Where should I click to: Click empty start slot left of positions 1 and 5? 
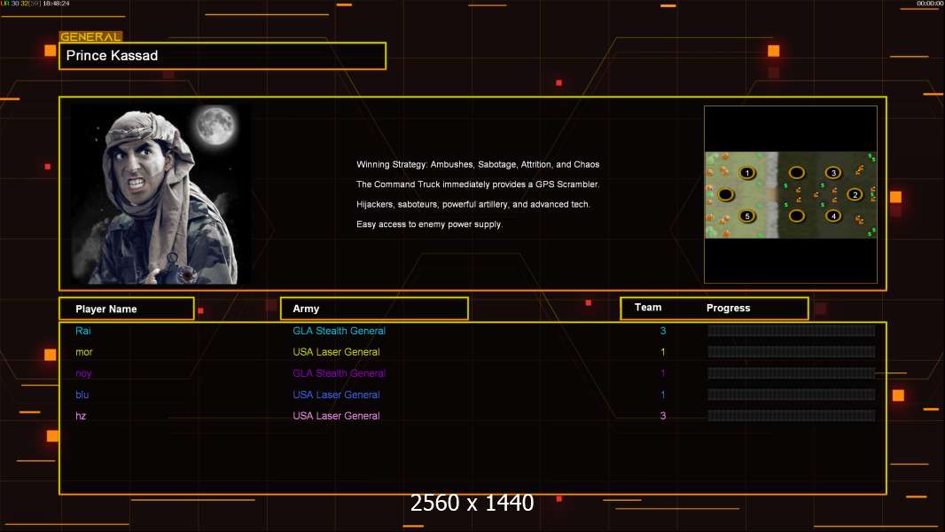[726, 194]
